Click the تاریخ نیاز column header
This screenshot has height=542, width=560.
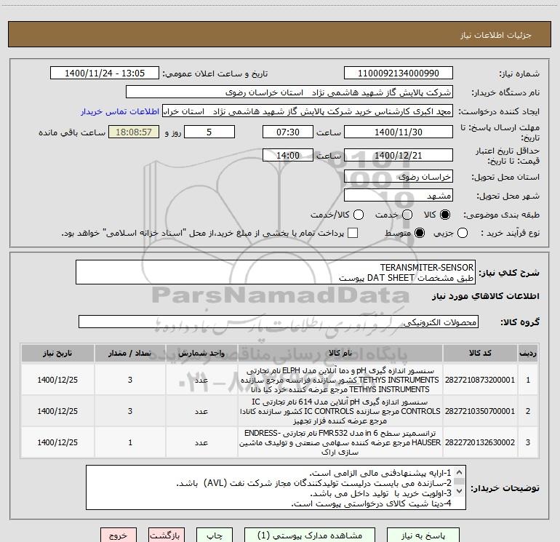(x=57, y=353)
